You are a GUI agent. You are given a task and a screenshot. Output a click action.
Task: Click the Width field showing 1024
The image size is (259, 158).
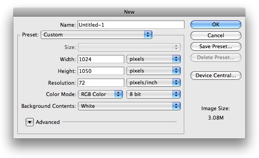coord(101,59)
